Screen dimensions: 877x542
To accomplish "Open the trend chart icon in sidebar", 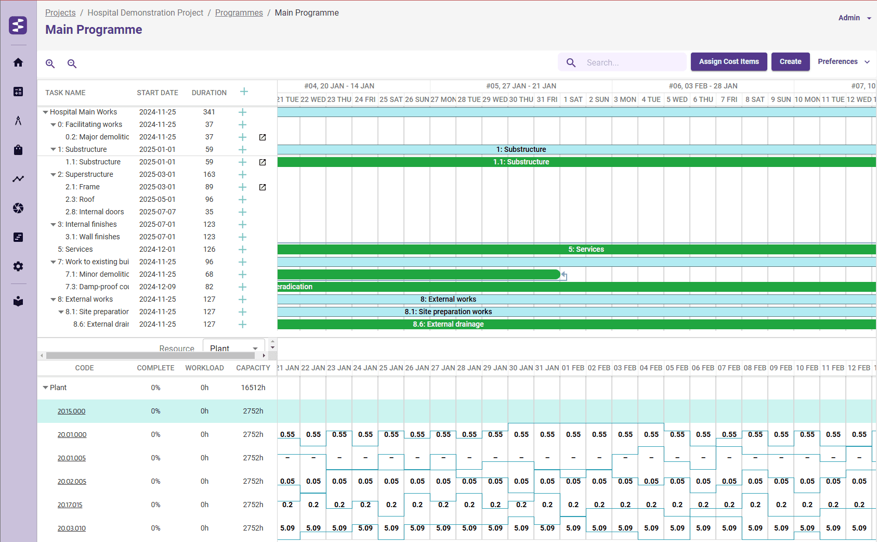I will 18,179.
